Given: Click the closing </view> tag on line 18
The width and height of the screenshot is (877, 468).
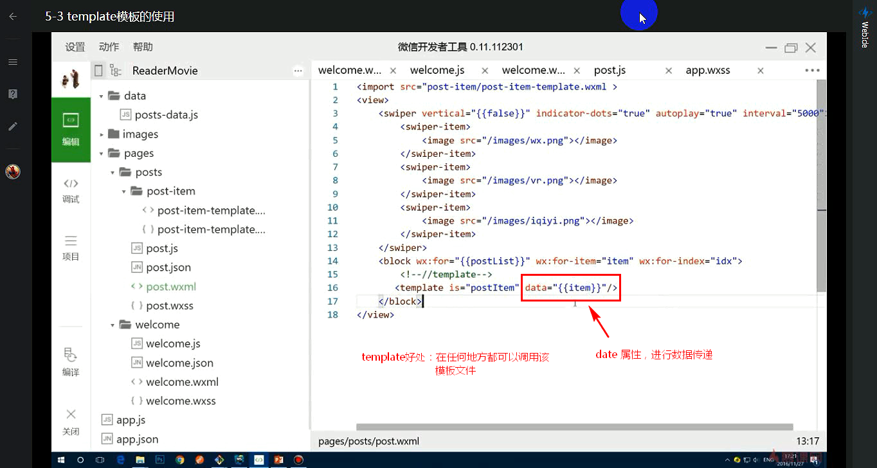Looking at the screenshot, I should pyautogui.click(x=375, y=314).
